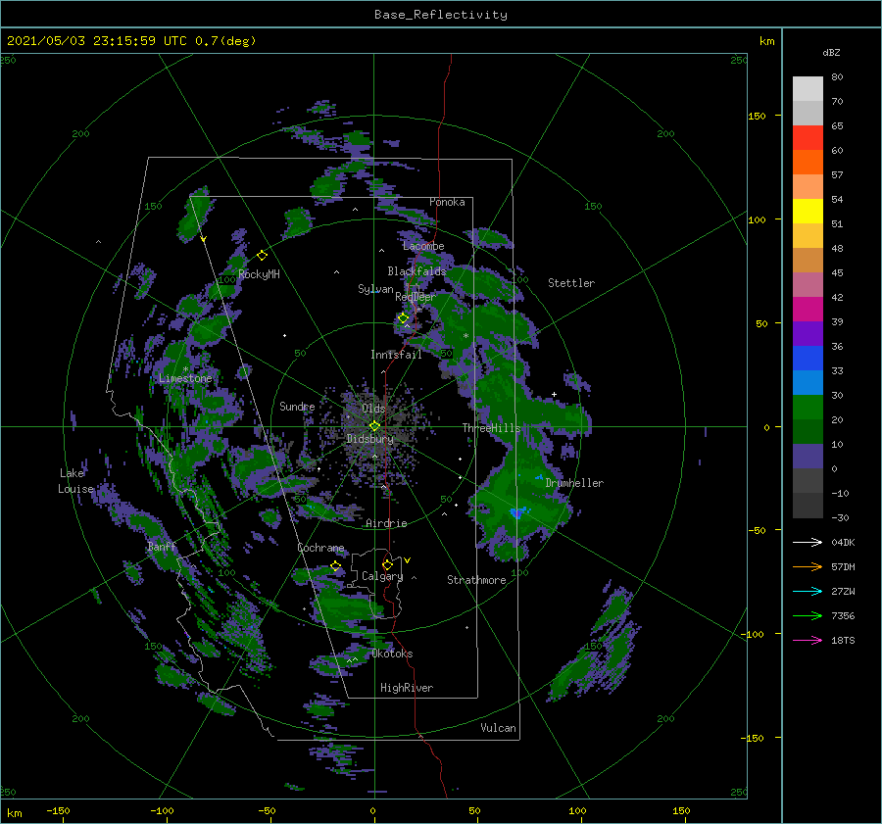
Task: Click the 04DK legend label
Action: pyautogui.click(x=843, y=542)
